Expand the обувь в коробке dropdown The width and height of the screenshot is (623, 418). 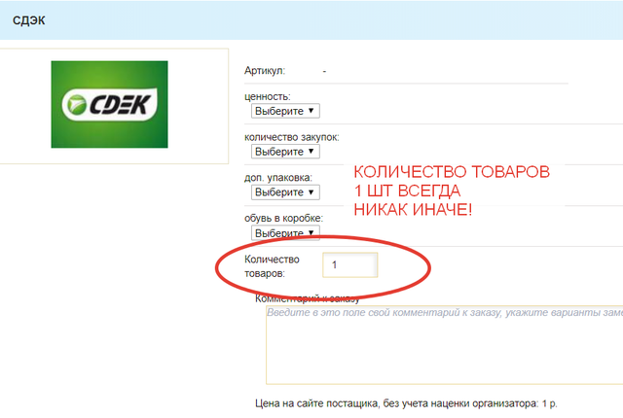coord(284,233)
